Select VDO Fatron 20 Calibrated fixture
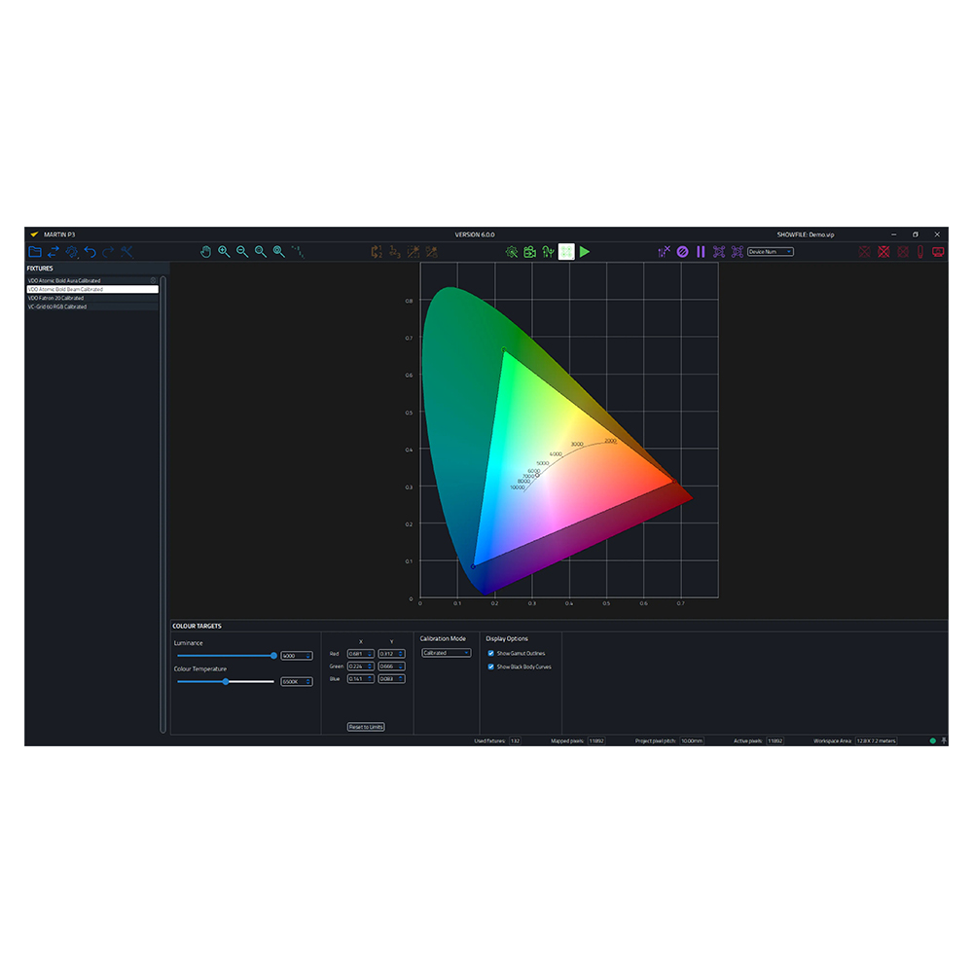Viewport: 973px width, 973px height. point(91,298)
